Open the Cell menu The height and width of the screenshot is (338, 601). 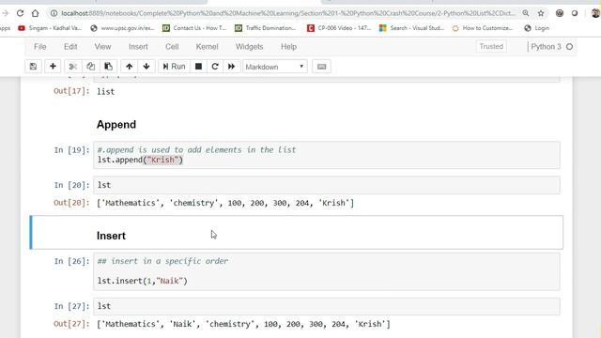172,47
